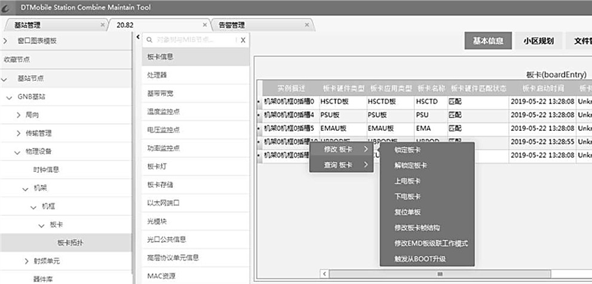The width and height of the screenshot is (592, 284).
Task: Close the 20.82 tab
Action: [x=204, y=25]
